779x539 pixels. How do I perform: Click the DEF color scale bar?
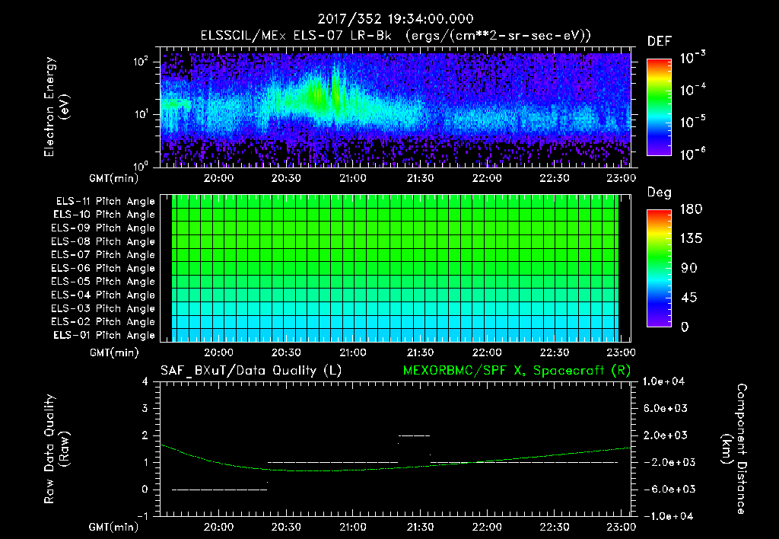click(659, 107)
